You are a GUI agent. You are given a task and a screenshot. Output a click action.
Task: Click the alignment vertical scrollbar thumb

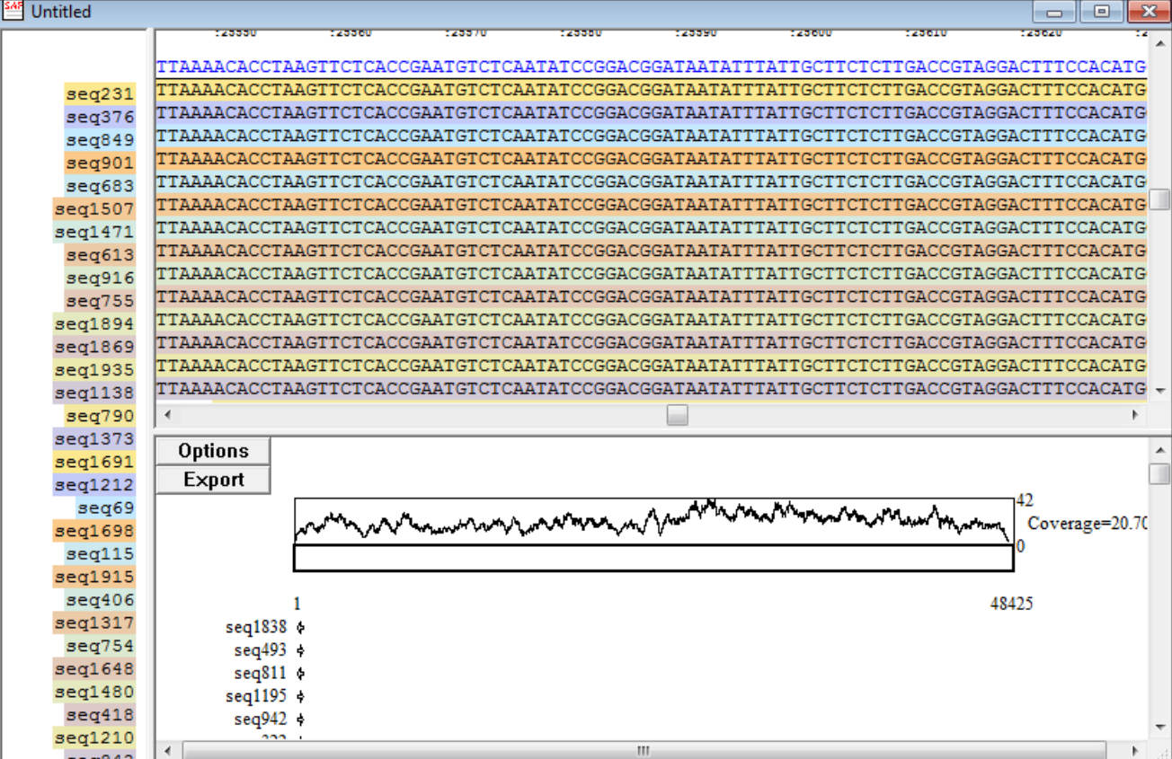pyautogui.click(x=1159, y=199)
